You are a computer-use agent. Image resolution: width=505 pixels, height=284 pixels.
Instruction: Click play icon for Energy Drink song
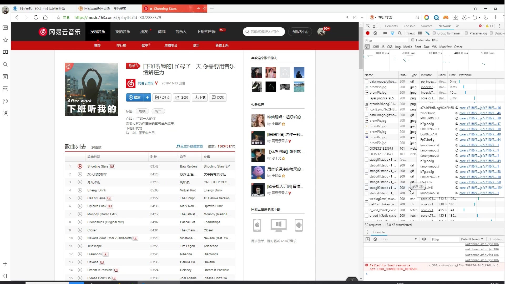tap(80, 190)
